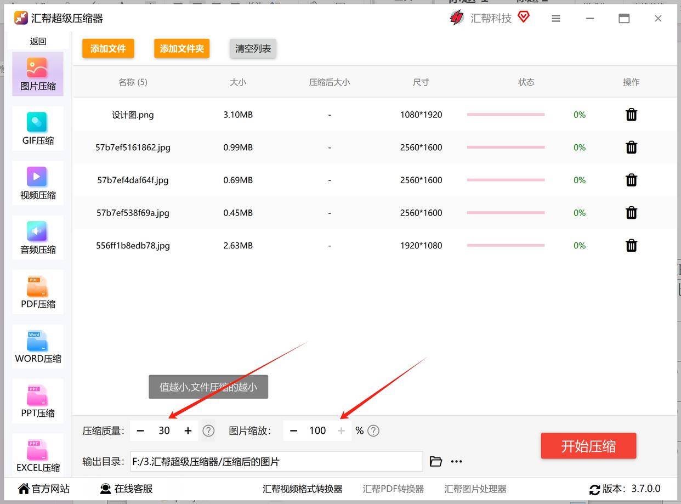The width and height of the screenshot is (681, 504).
Task: Click the 版本：3.7.0.0 version text
Action: pyautogui.click(x=631, y=489)
